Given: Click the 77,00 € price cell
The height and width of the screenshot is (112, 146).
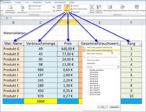Looking at the screenshot, I should tap(68, 54).
